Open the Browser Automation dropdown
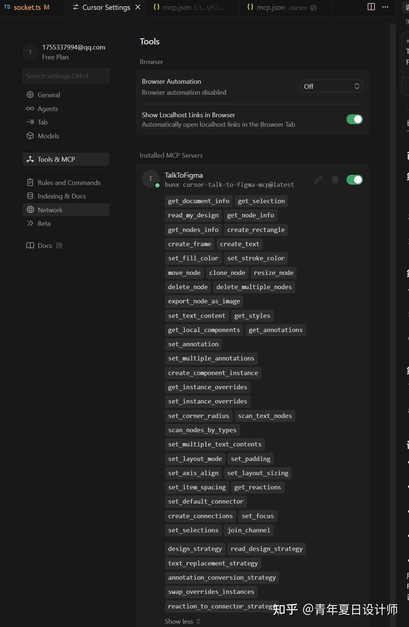 331,86
